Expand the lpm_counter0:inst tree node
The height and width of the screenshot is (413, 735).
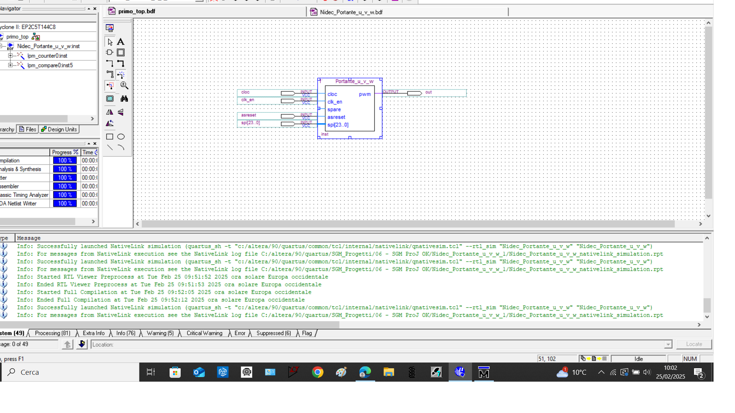pyautogui.click(x=10, y=56)
